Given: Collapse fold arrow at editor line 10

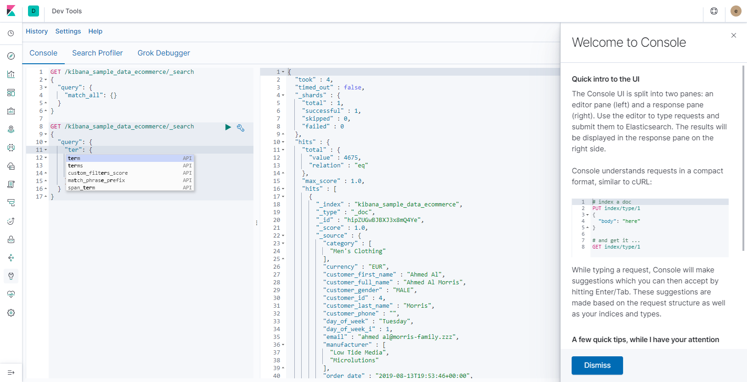Looking at the screenshot, I should coord(45,142).
